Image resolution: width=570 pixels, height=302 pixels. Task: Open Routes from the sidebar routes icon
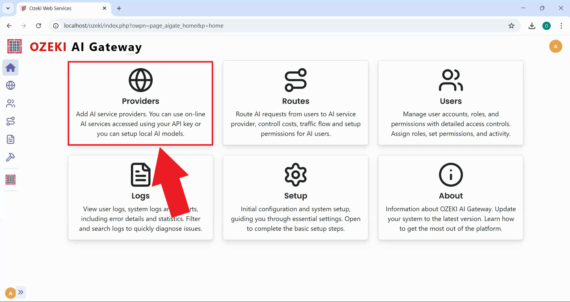[10, 121]
